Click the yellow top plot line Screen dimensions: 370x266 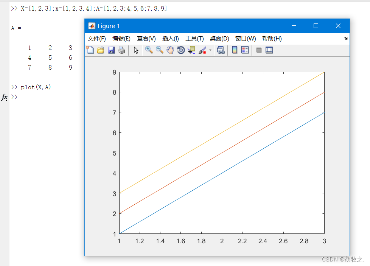tap(222, 133)
